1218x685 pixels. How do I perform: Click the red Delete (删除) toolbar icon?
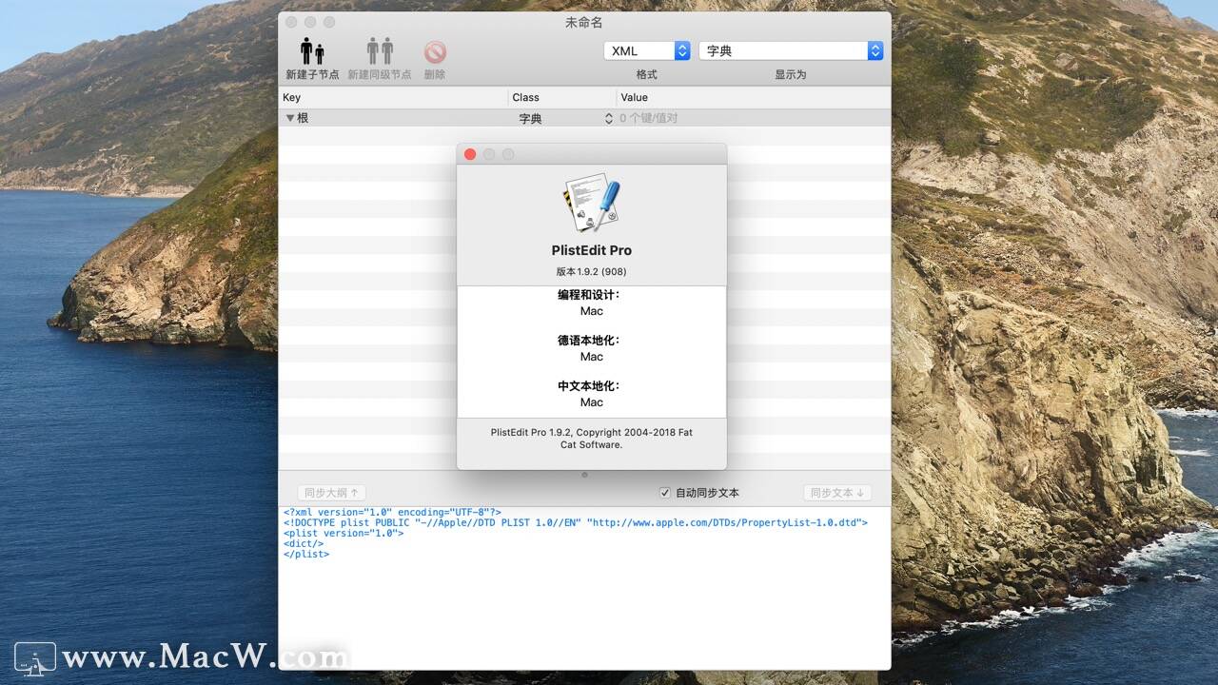tap(435, 52)
